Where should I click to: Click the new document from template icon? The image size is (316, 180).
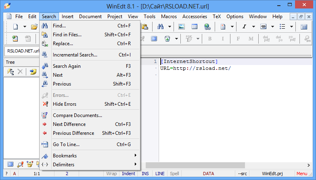click(x=15, y=38)
